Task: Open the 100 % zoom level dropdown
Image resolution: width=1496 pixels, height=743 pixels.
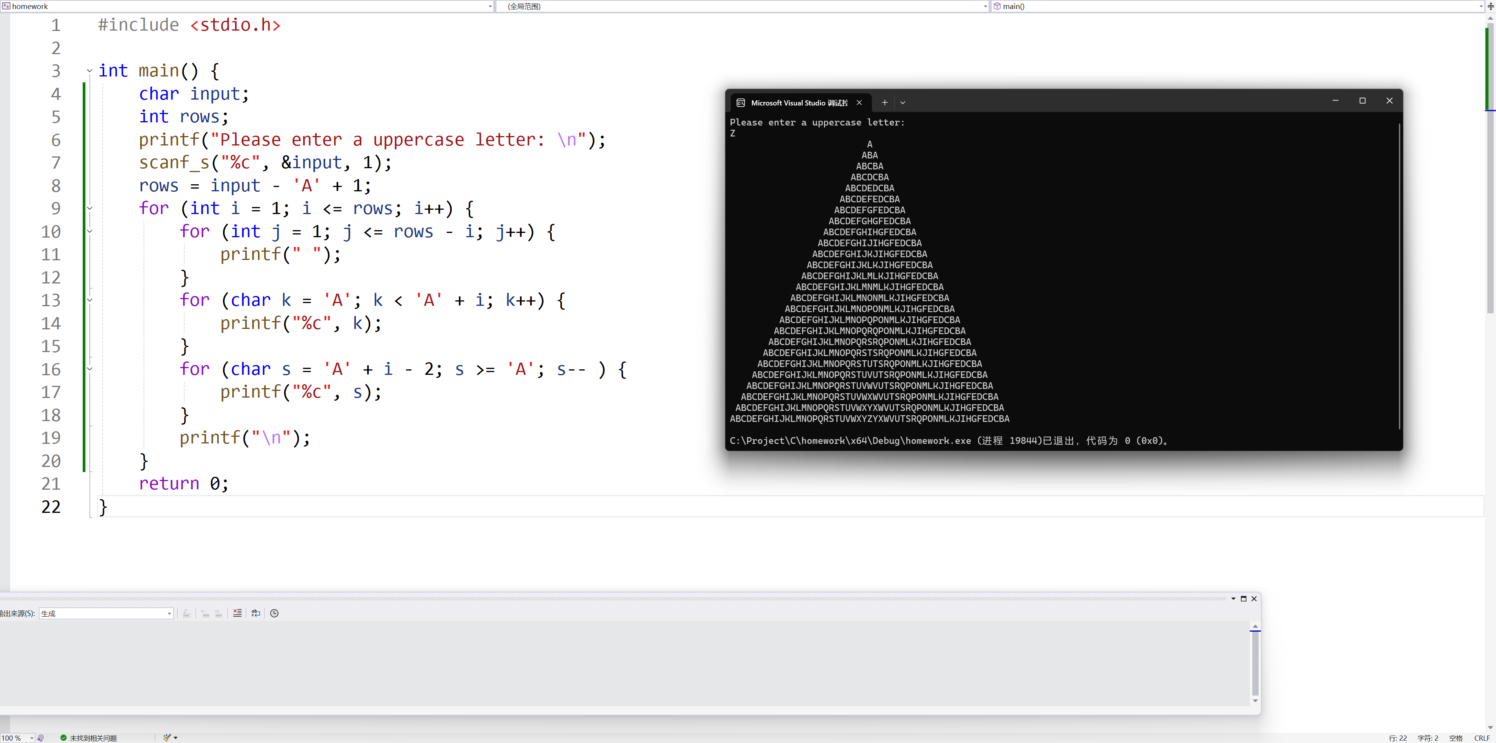Action: tap(31, 738)
